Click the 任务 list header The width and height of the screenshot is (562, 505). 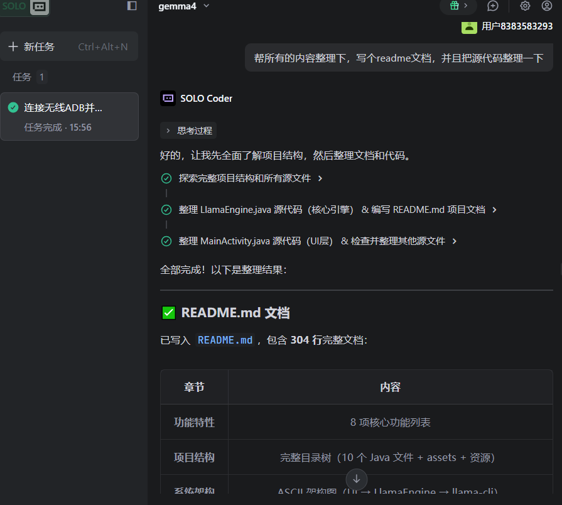click(23, 77)
